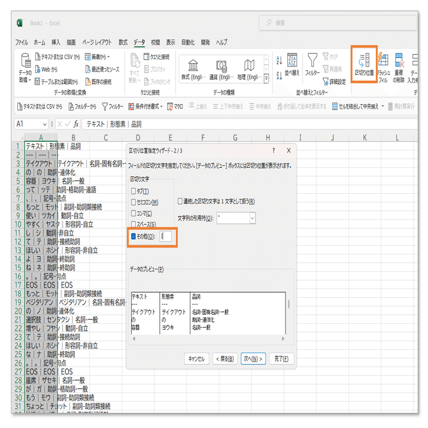Screen dimensions: 428x428
Task: Open Existing Connections (既存の接続)
Action: [x=98, y=82]
